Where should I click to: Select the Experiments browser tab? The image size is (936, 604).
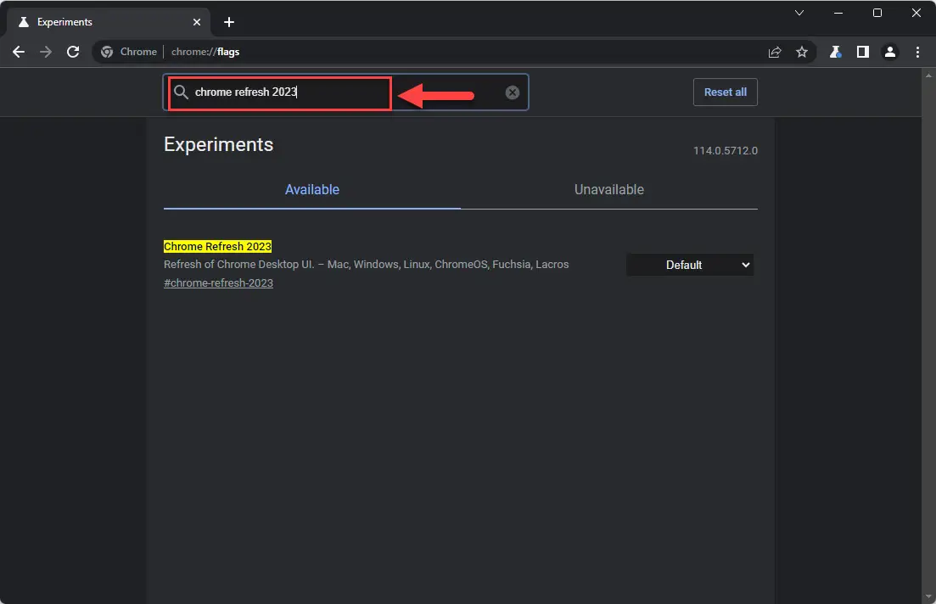(108, 22)
